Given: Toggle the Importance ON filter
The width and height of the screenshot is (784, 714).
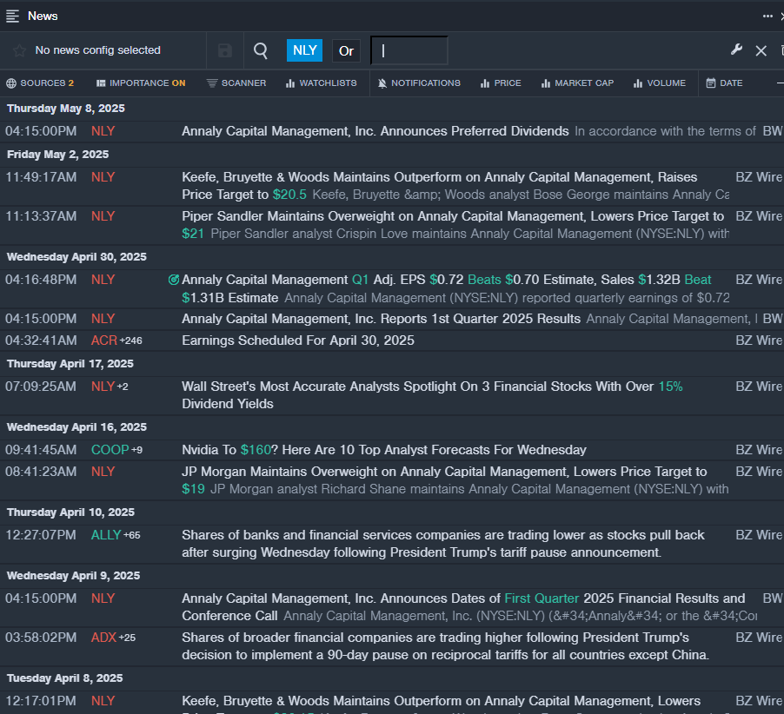Looking at the screenshot, I should click(141, 83).
